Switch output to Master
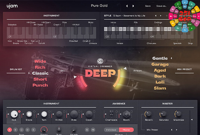 click(126, 130)
